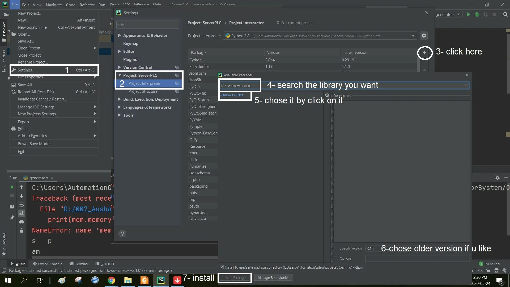Click the stop square in Run panel
Image resolution: width=510 pixels, height=287 pixels.
12,196
